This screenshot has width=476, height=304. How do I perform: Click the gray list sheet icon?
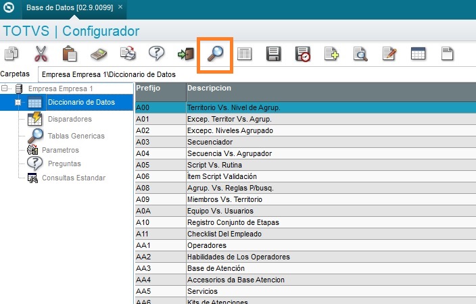[244, 54]
